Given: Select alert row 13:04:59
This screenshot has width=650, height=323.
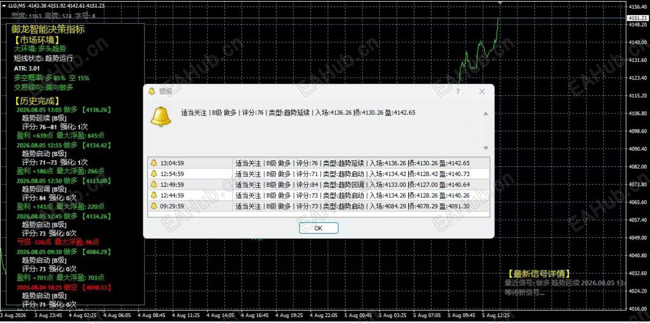Looking at the screenshot, I should click(318, 163).
